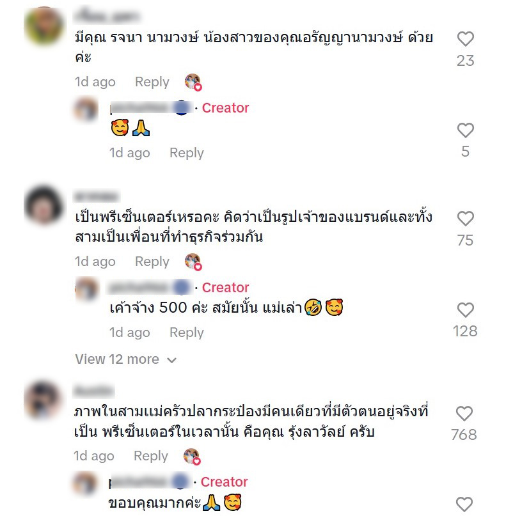This screenshot has width=506, height=516.
Task: Like the creator reply with 128 likes
Action: pos(465,309)
